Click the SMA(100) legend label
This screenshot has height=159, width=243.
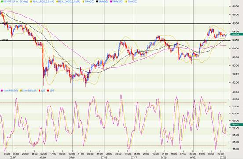[x=118, y=2]
